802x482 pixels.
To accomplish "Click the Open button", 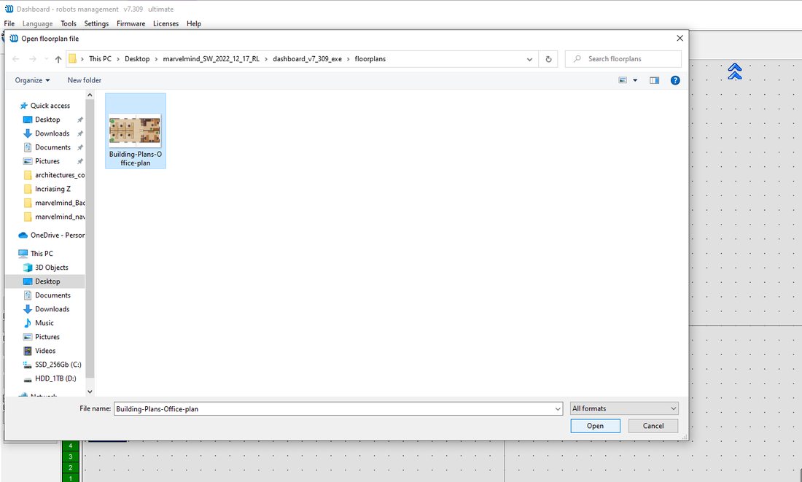I will point(596,426).
